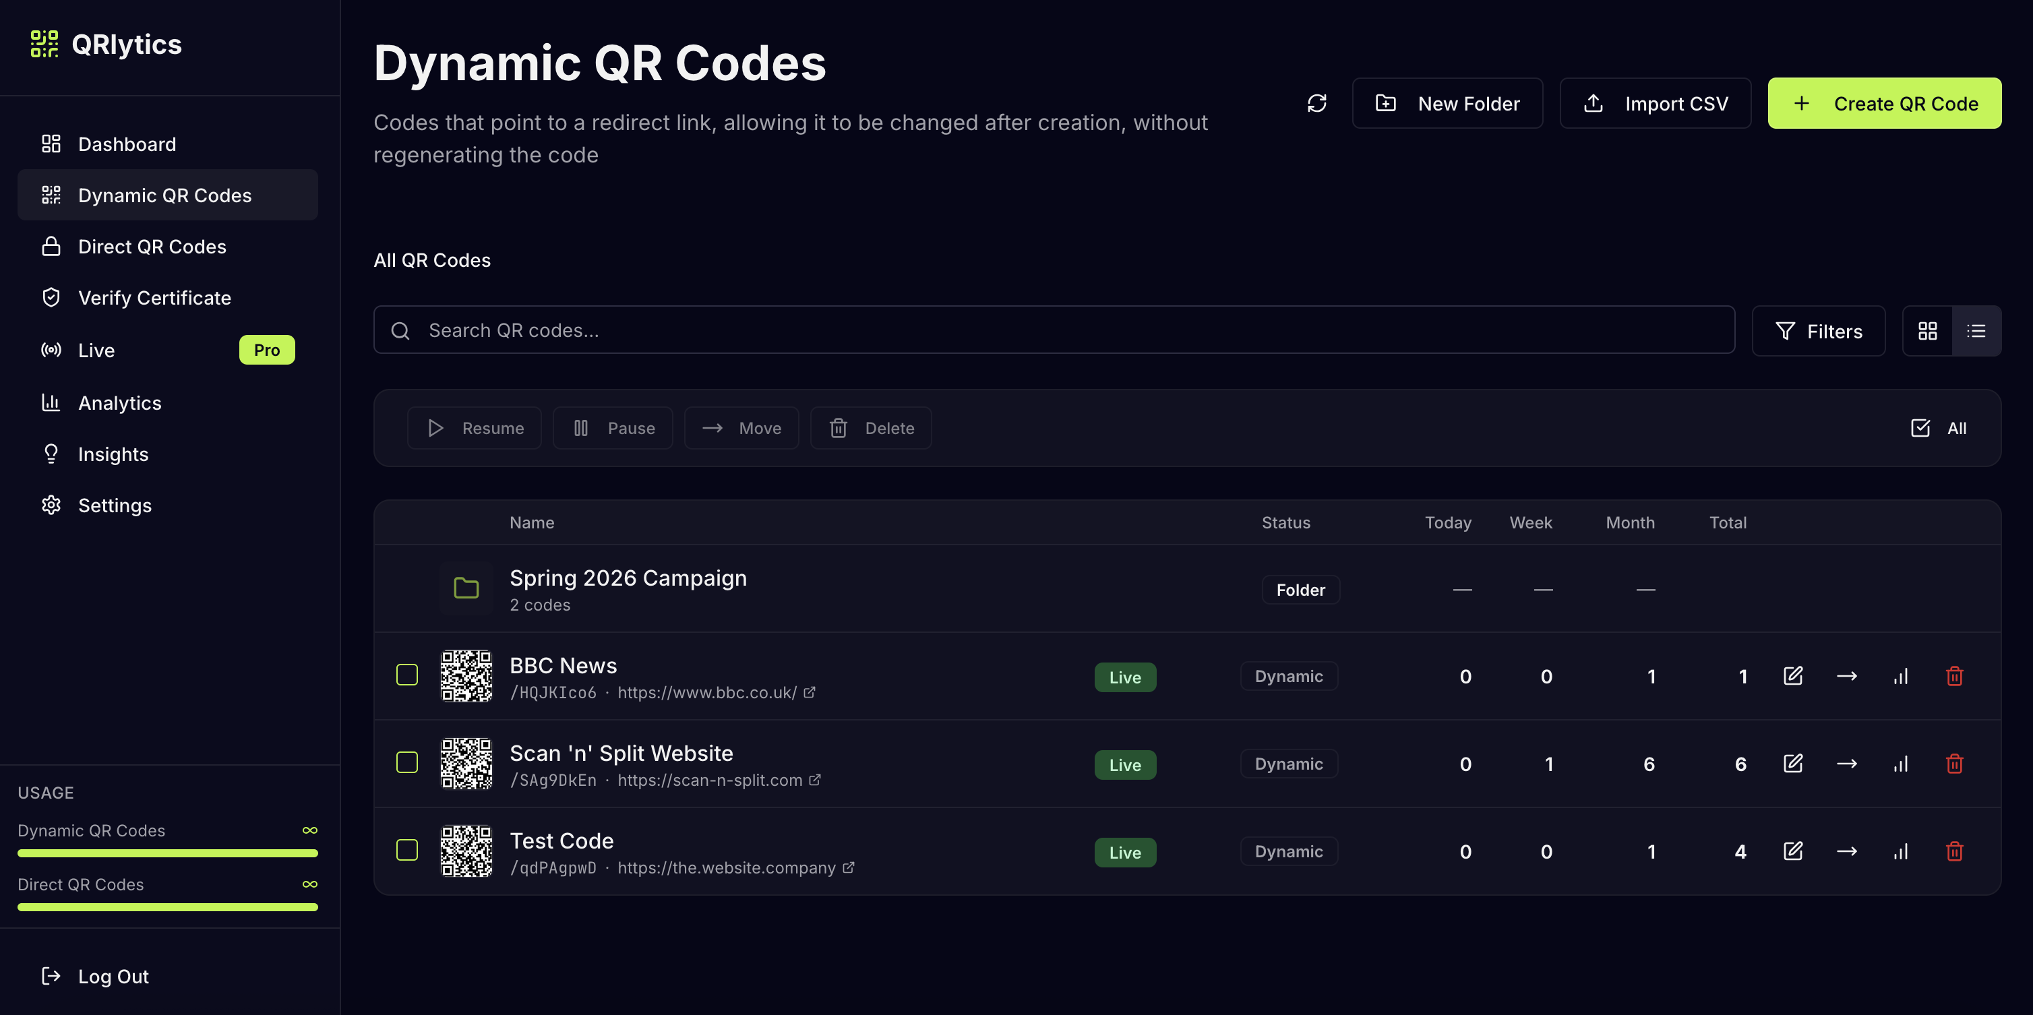
Task: Navigate to Analytics in the sidebar
Action: (120, 402)
